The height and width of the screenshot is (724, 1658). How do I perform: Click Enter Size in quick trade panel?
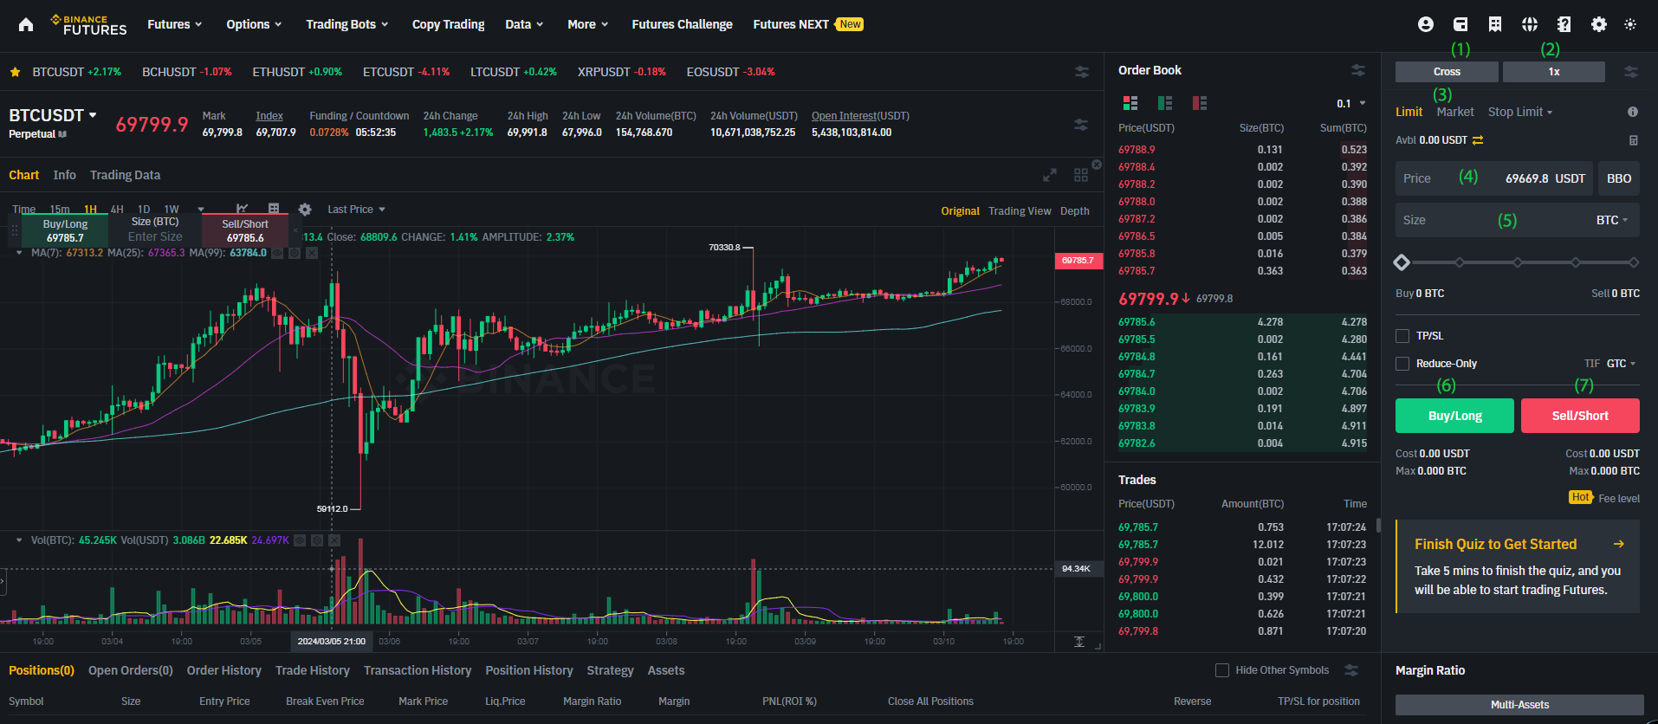tap(155, 236)
